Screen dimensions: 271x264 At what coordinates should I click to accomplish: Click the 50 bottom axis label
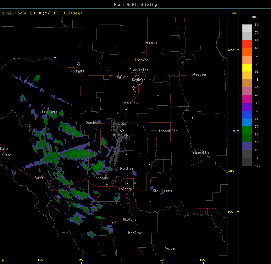(x=162, y=260)
